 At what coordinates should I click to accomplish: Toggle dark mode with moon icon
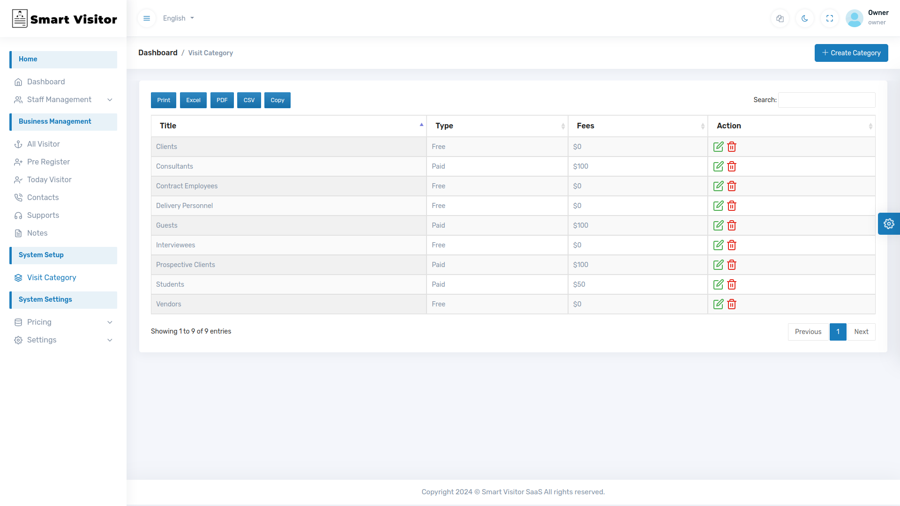(805, 18)
